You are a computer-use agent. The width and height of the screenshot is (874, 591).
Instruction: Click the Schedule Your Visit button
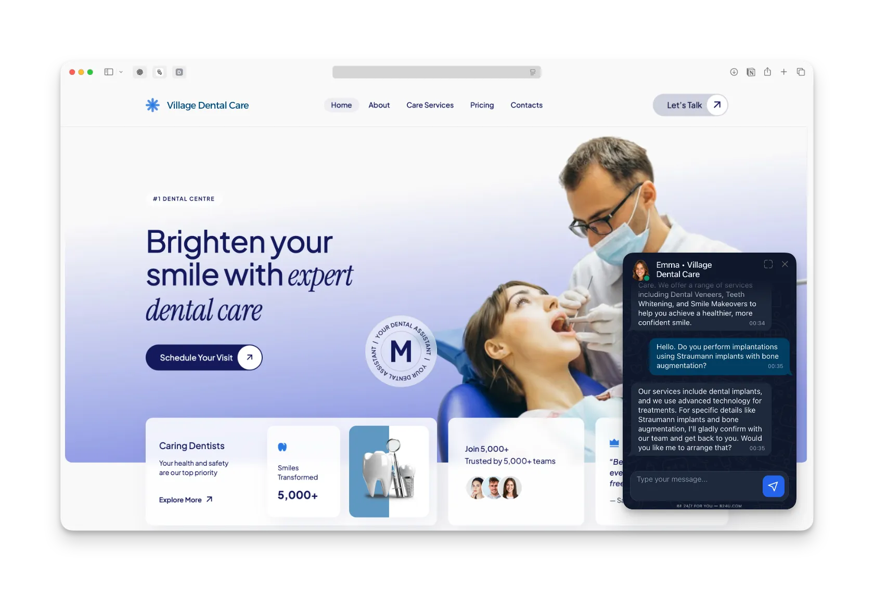[x=204, y=358]
